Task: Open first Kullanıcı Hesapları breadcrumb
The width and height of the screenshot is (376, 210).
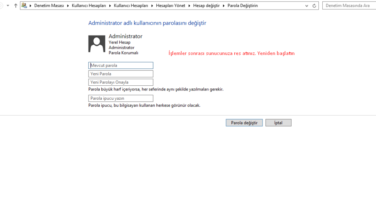Action: tap(89, 5)
